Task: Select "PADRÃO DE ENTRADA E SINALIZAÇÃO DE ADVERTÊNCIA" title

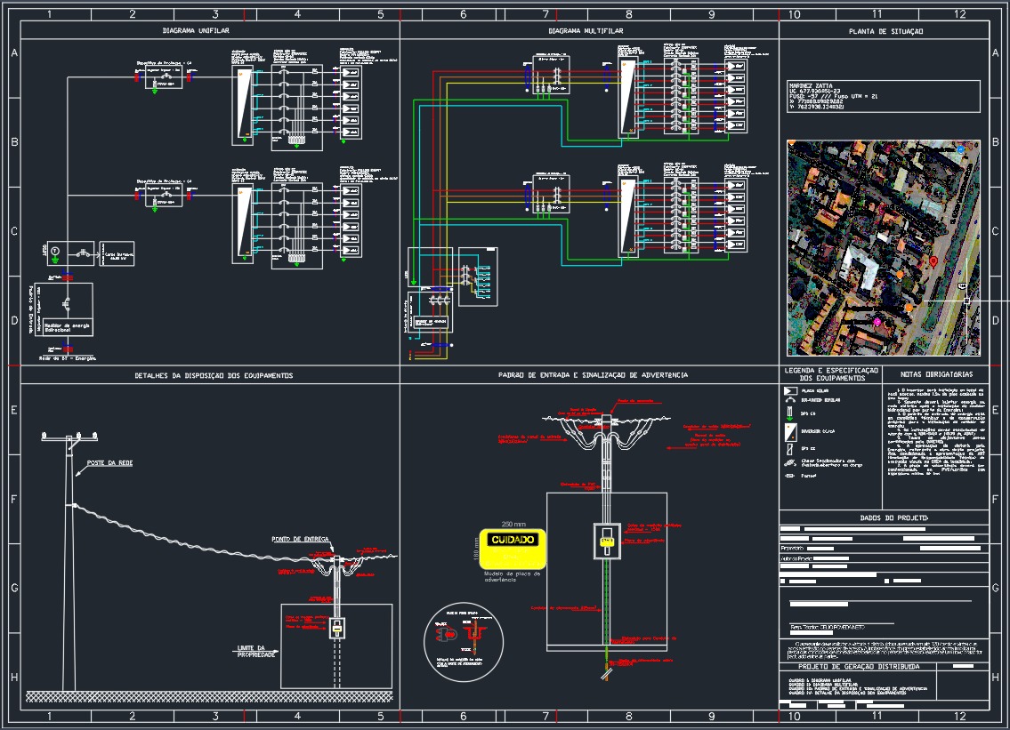Action: 593,374
